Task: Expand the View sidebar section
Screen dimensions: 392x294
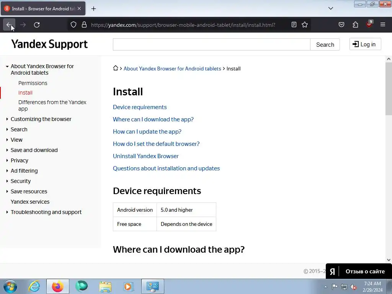Action: 7,140
